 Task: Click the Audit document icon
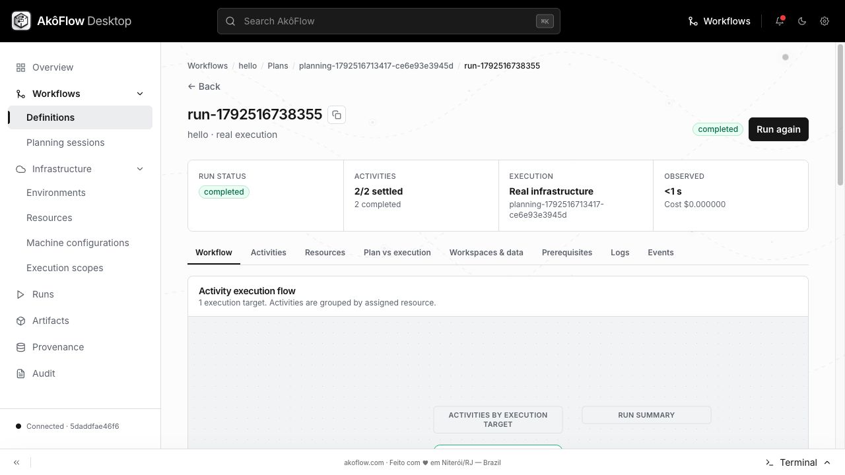20,373
